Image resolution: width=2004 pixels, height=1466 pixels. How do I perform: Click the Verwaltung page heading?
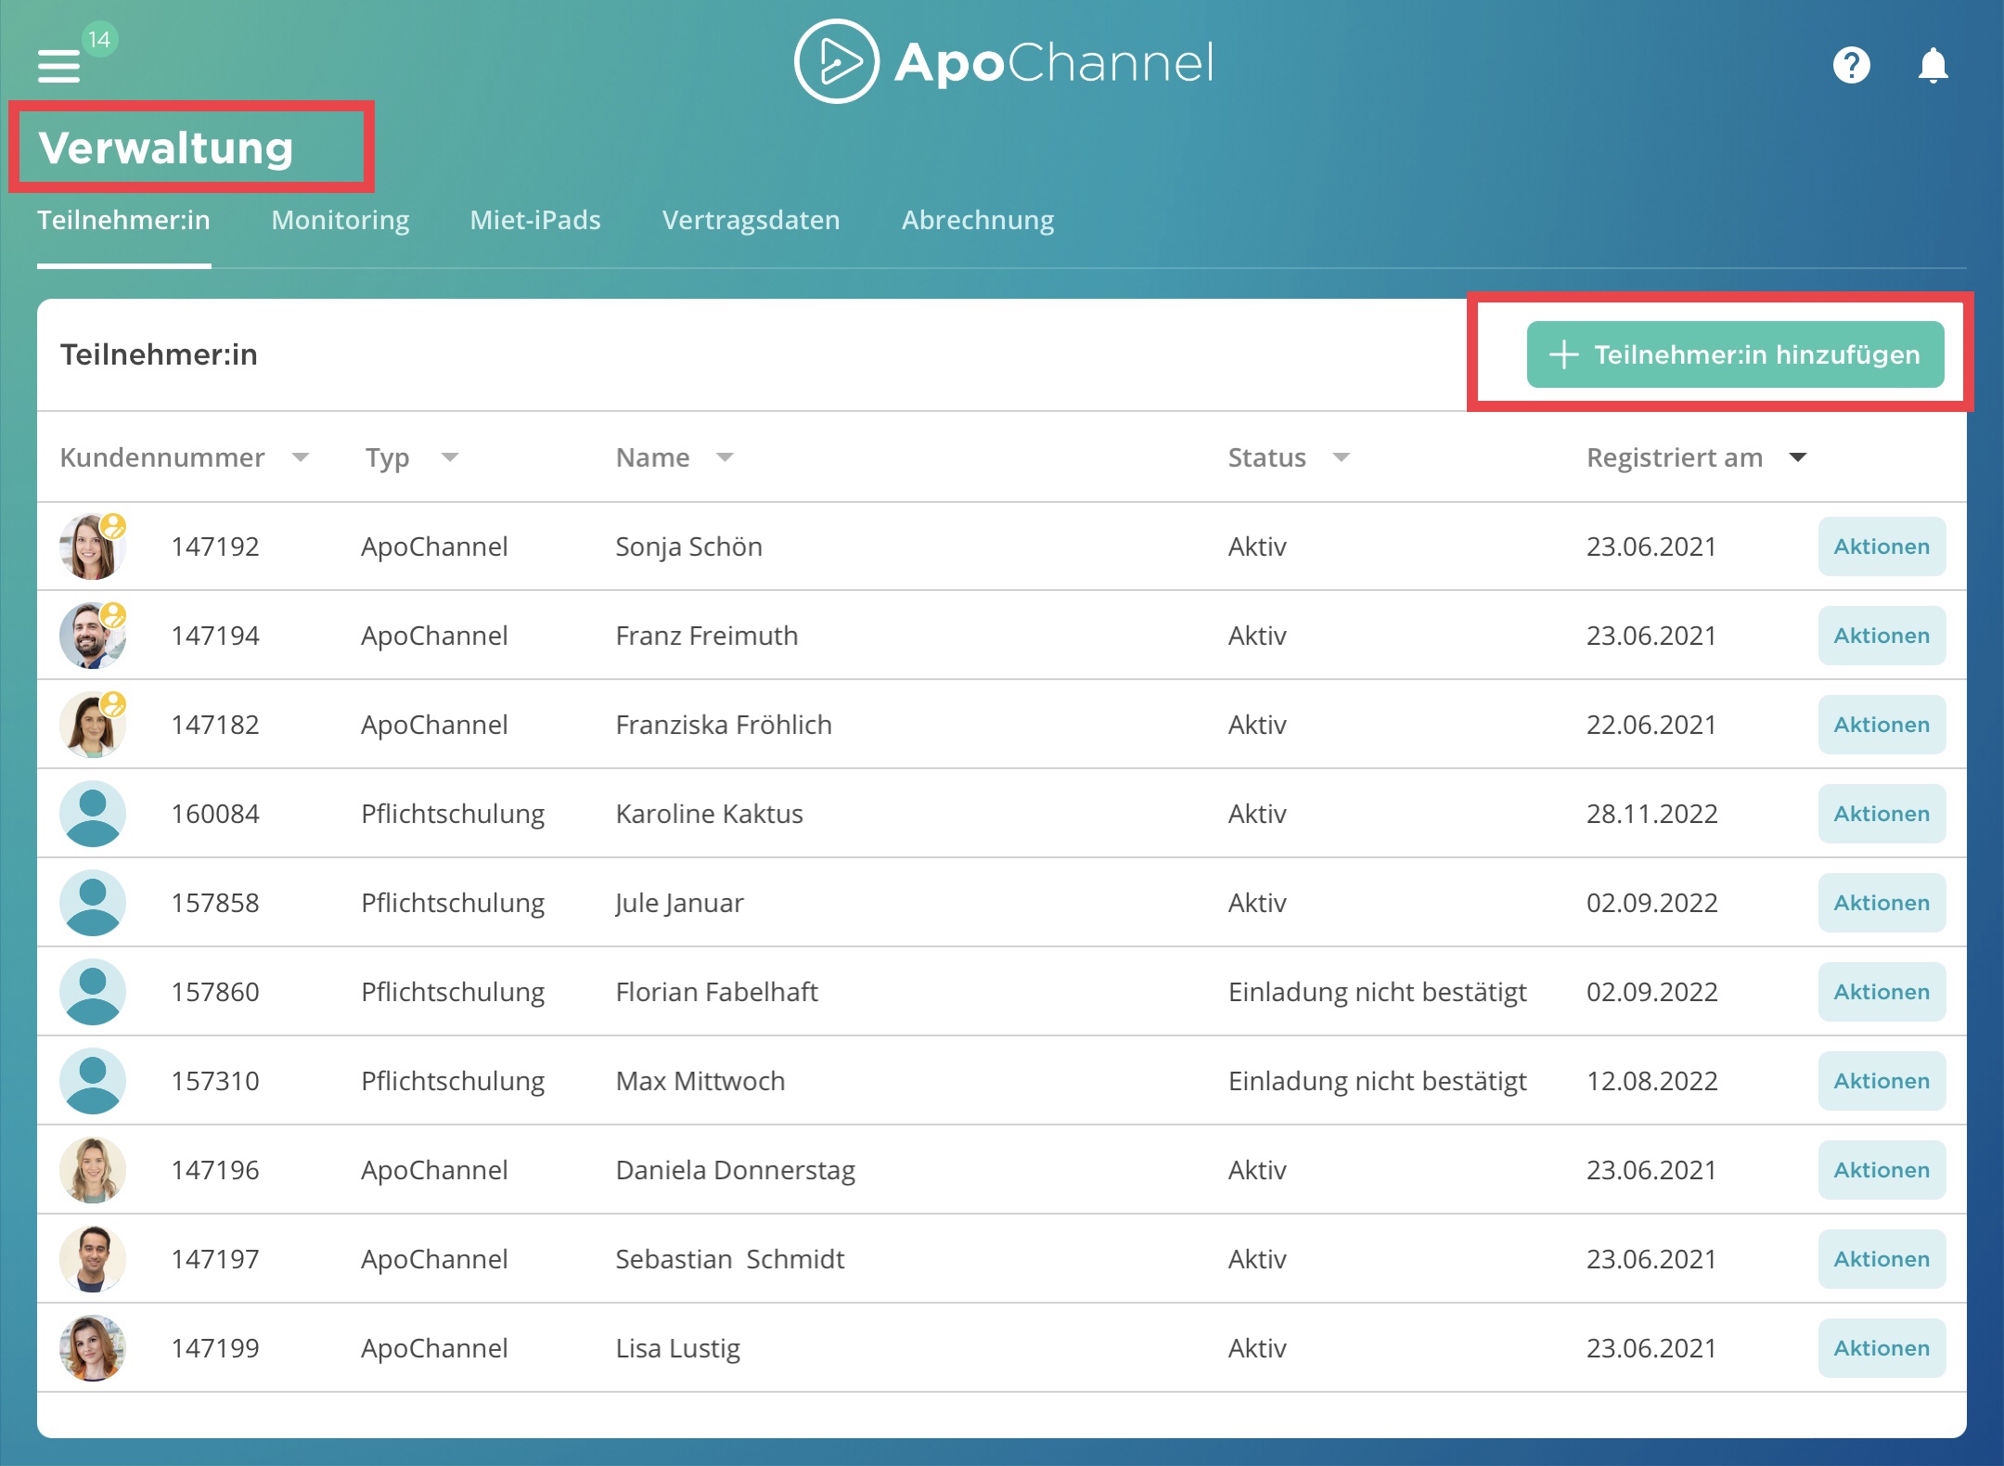(166, 148)
